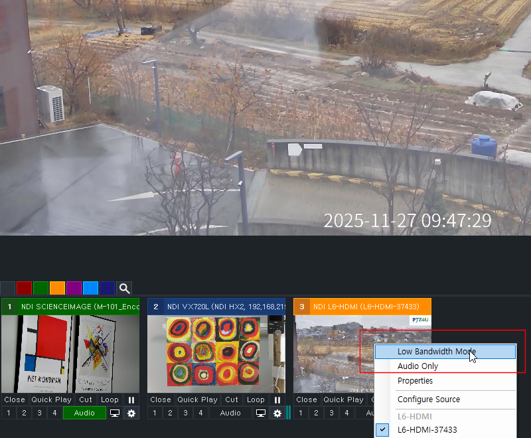Select the purple category color swatch

tap(74, 289)
